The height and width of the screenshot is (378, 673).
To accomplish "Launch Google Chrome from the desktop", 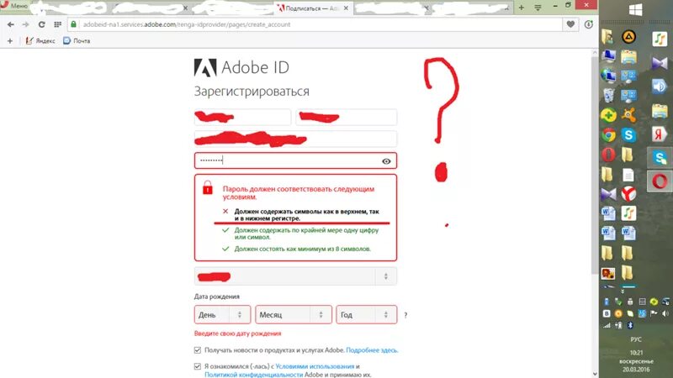I will [608, 135].
